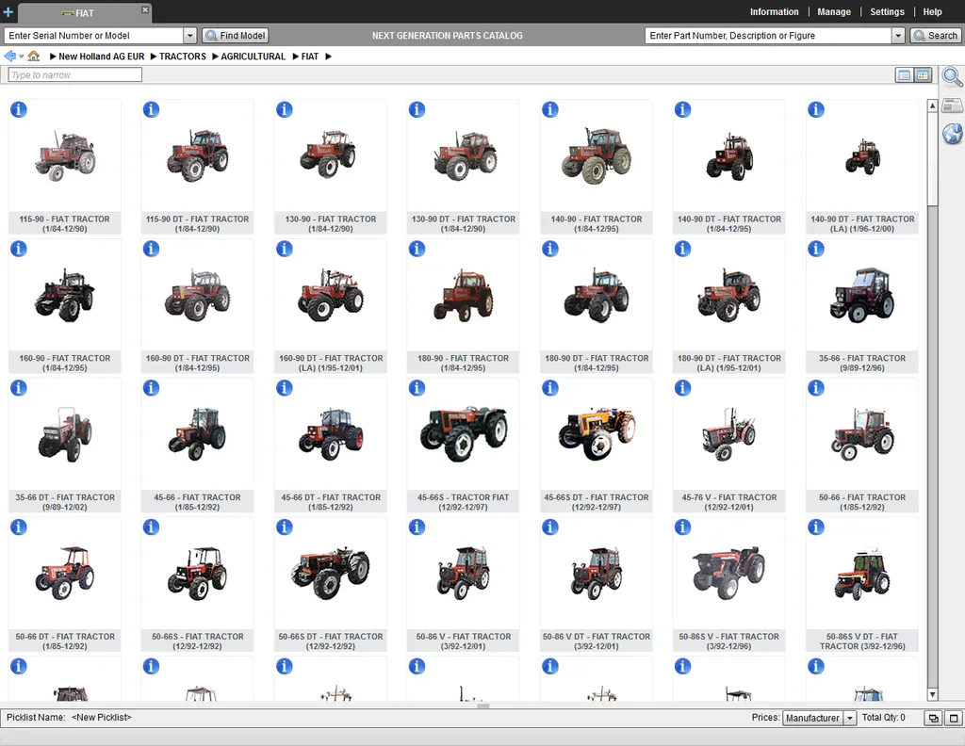Open the Prices Manufacturer dropdown
Image resolution: width=965 pixels, height=746 pixels.
(x=850, y=718)
